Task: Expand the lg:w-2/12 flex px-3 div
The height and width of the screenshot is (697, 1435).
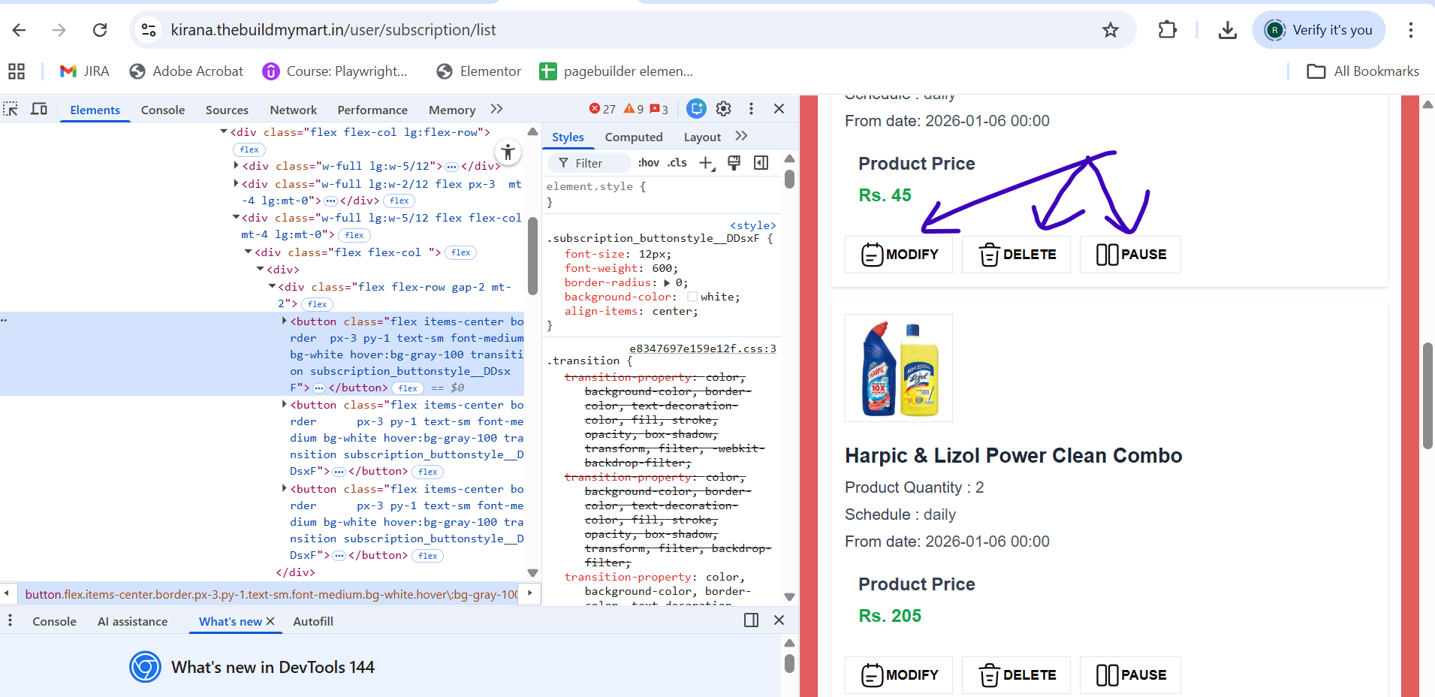Action: point(236,183)
